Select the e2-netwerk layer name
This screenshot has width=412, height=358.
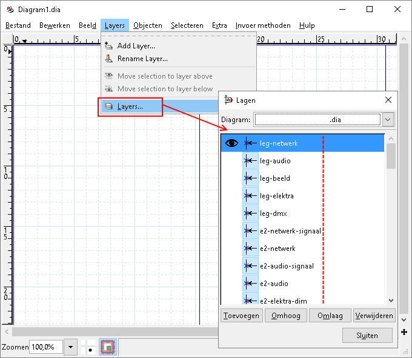point(277,249)
